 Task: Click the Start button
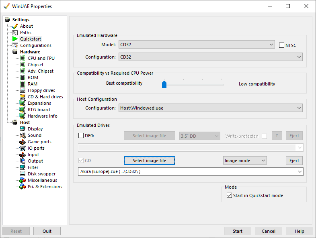click(x=238, y=231)
